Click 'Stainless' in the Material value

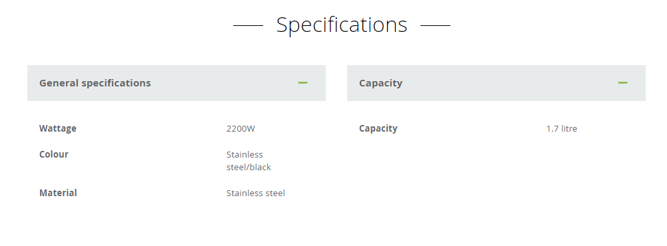click(245, 193)
